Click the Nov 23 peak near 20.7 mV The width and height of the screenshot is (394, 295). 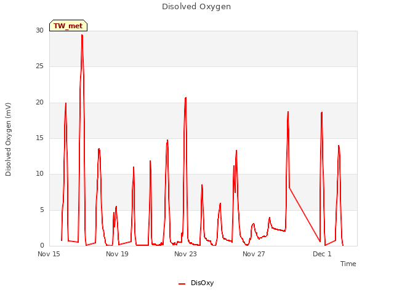coord(185,98)
